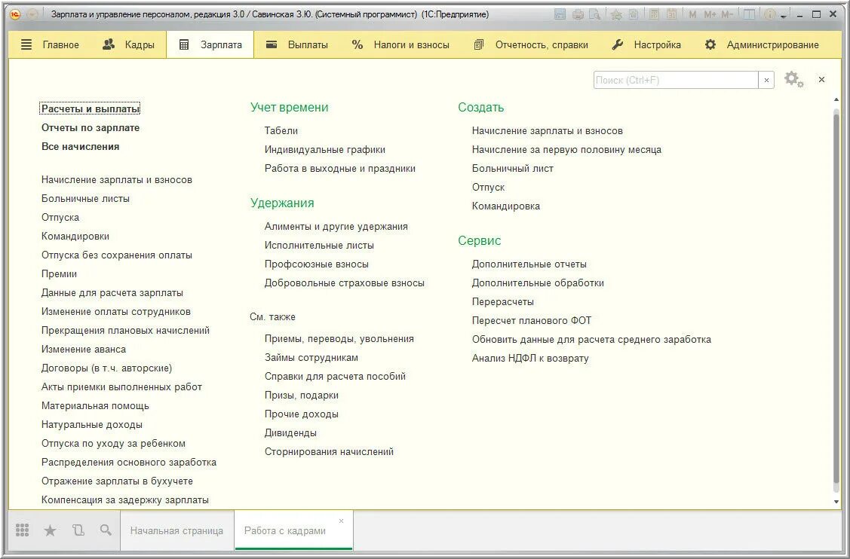
Task: Create a Больничный лист document
Action: click(513, 169)
